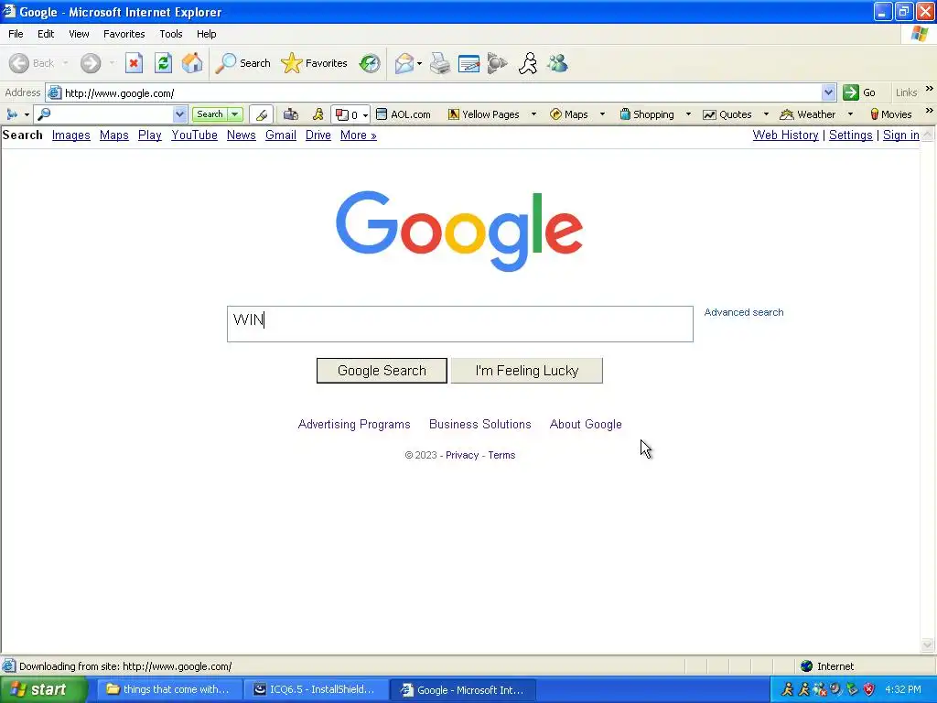Print the page with printer icon

440,63
